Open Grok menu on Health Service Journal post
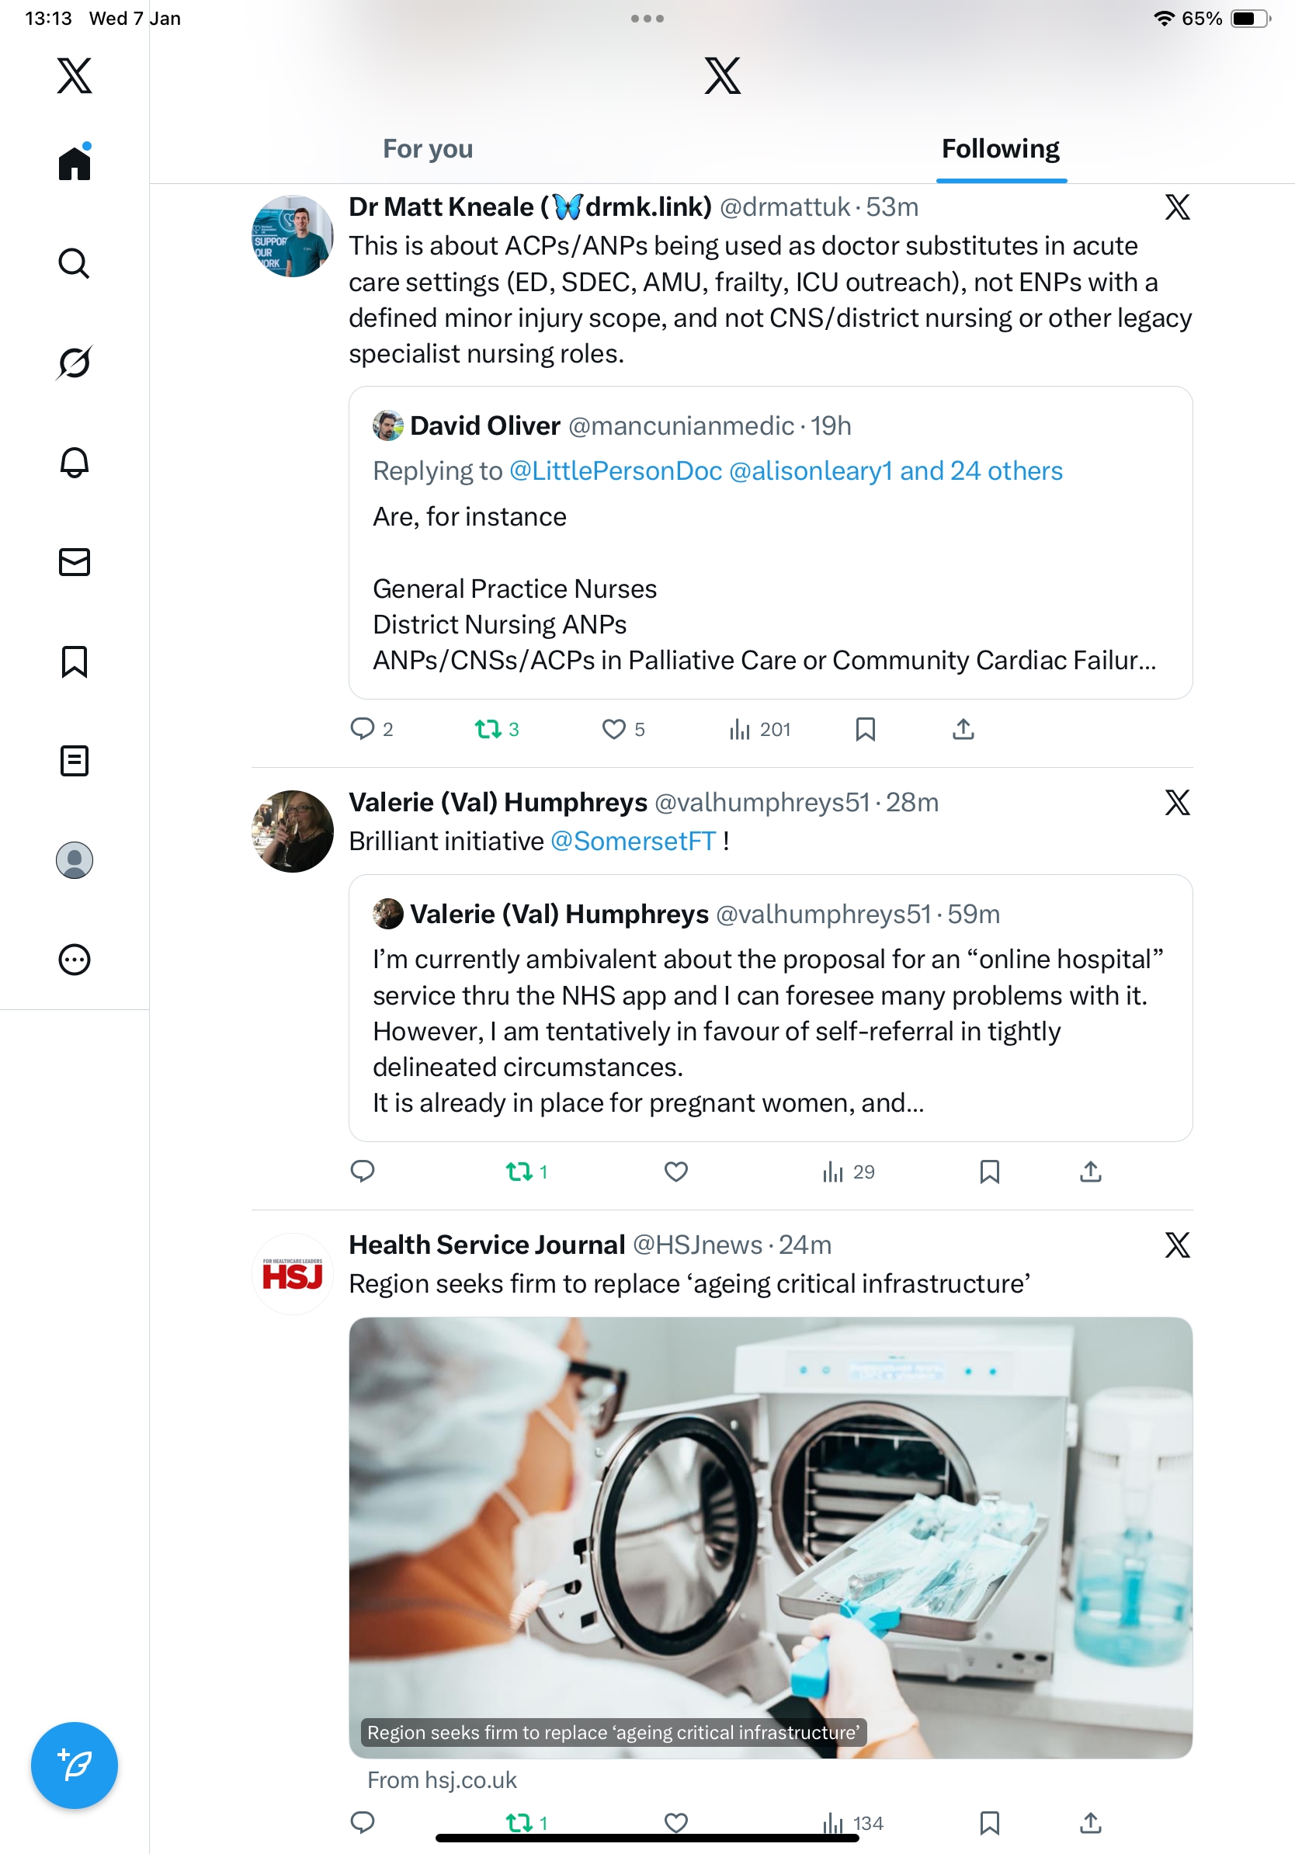Screen dimensions: 1295x1854 (x=1177, y=1245)
